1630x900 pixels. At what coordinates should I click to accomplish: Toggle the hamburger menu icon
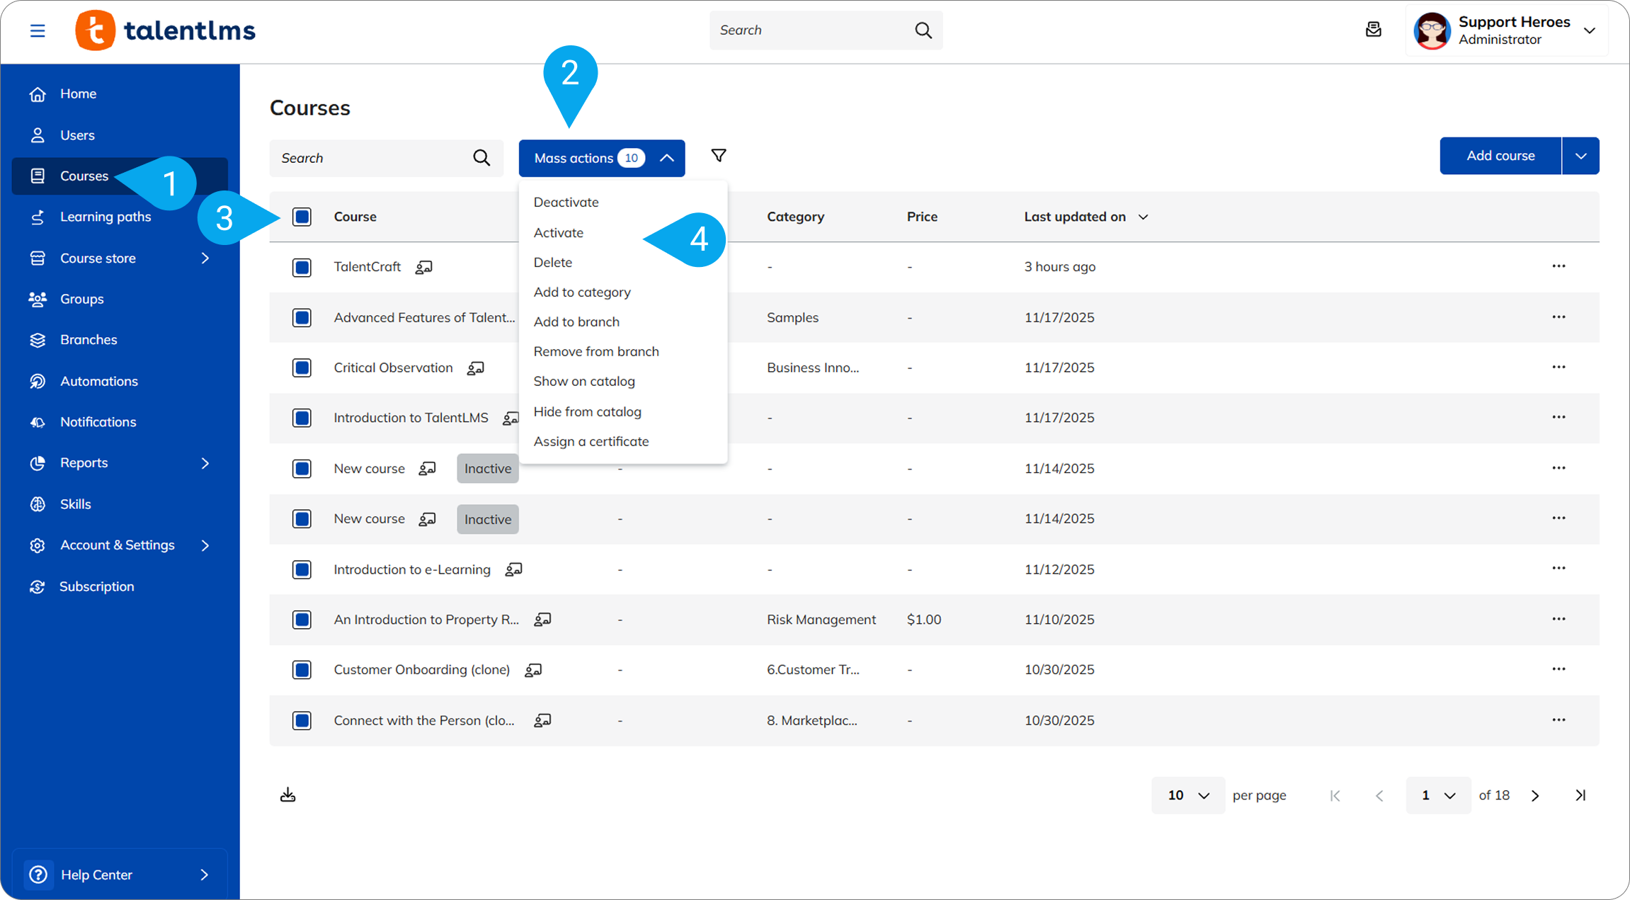tap(38, 30)
